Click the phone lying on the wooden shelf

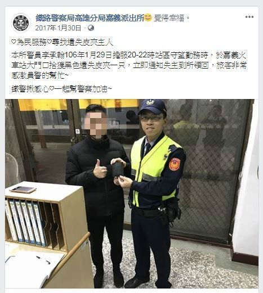click(23, 190)
